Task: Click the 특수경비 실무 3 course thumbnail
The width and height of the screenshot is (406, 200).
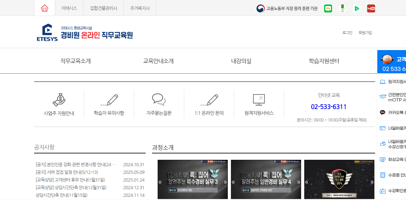Action: pos(192,179)
